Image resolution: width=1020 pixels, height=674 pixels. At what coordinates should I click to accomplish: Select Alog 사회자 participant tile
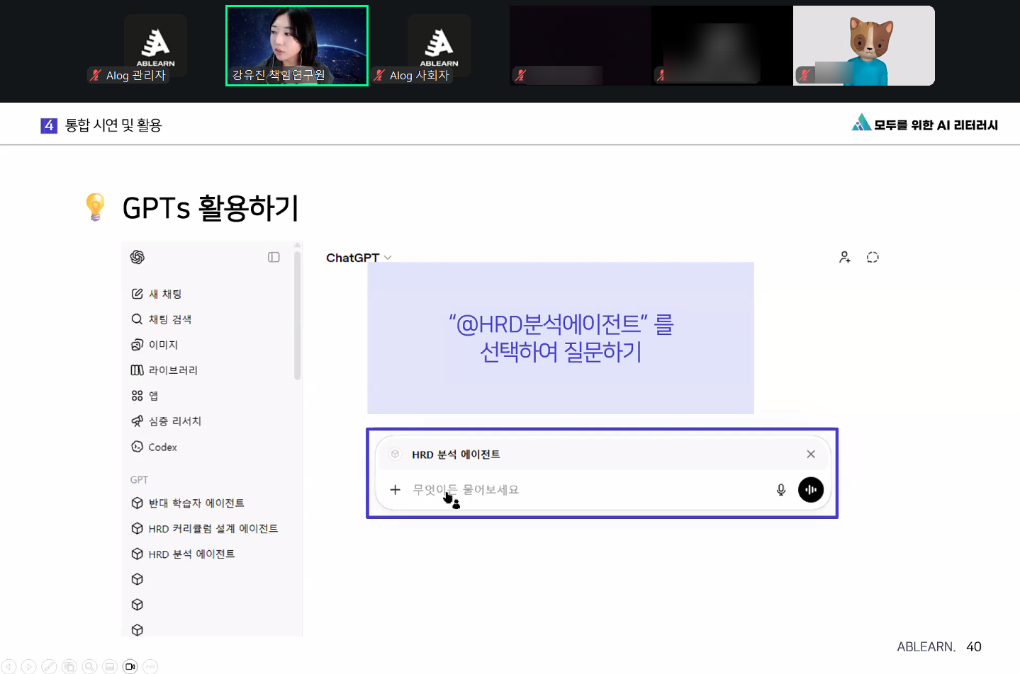[439, 46]
